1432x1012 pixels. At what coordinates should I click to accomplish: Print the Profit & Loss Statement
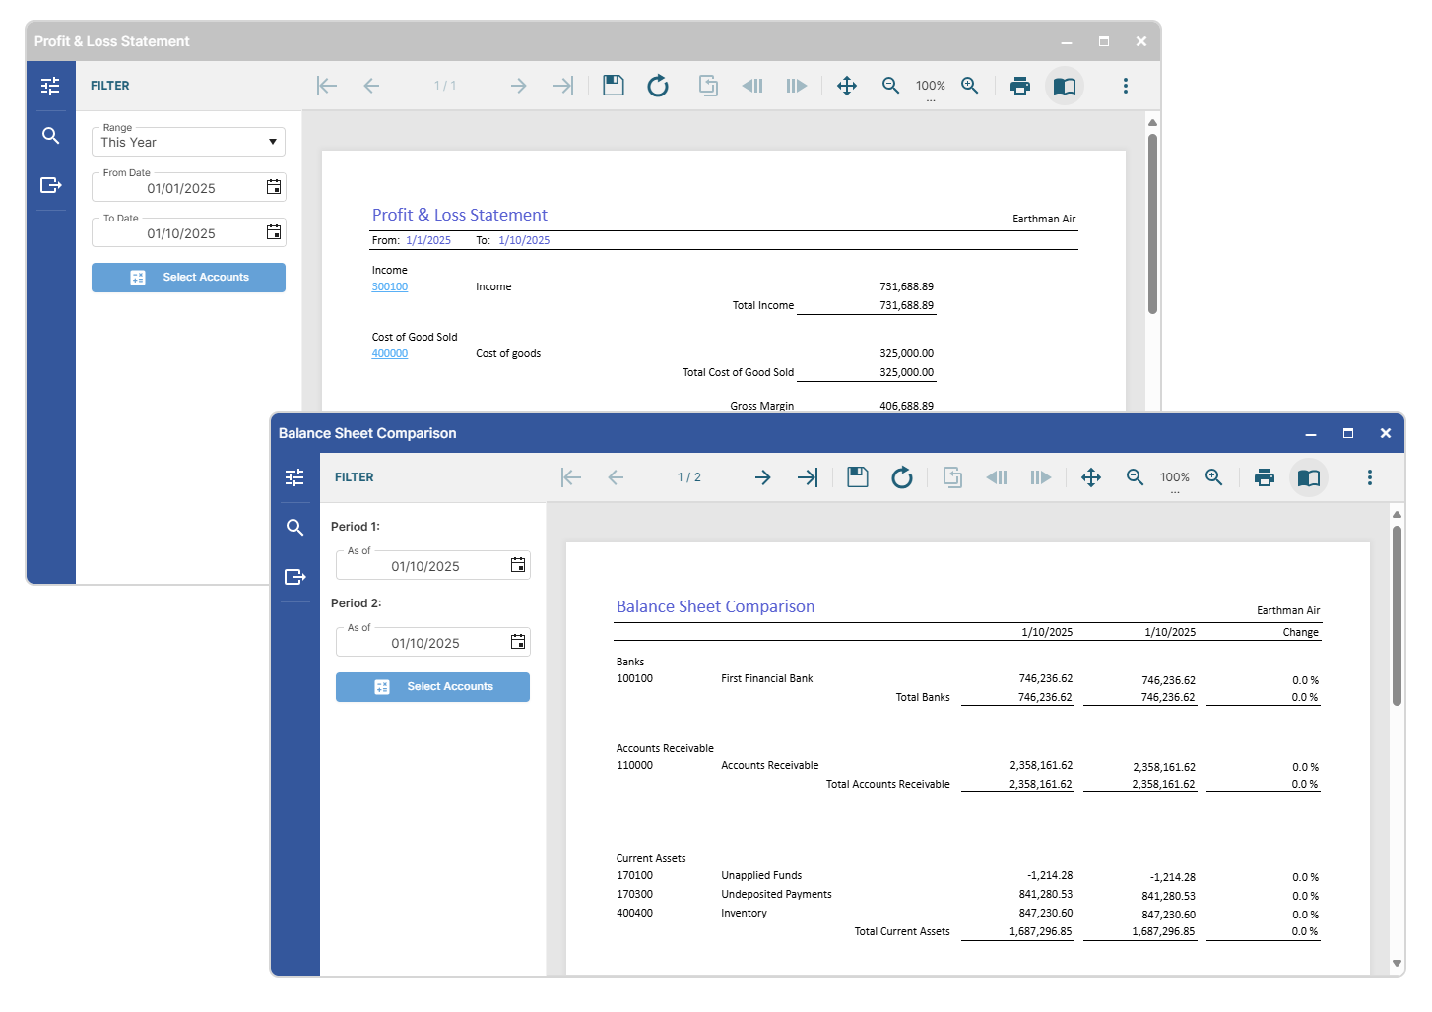(1019, 86)
